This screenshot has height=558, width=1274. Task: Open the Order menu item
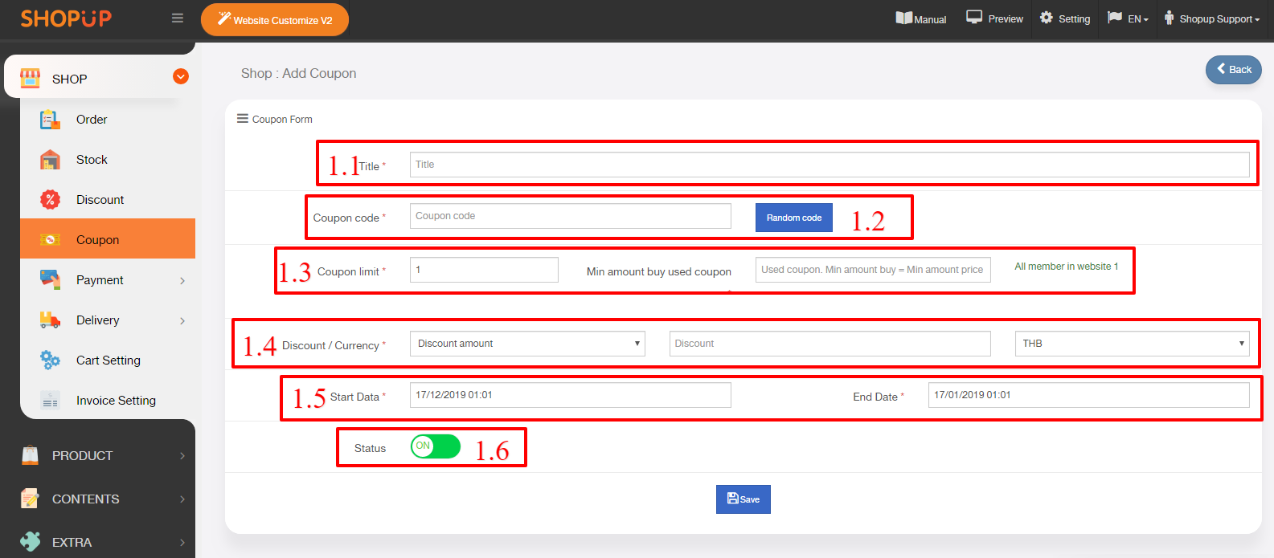[x=92, y=120]
